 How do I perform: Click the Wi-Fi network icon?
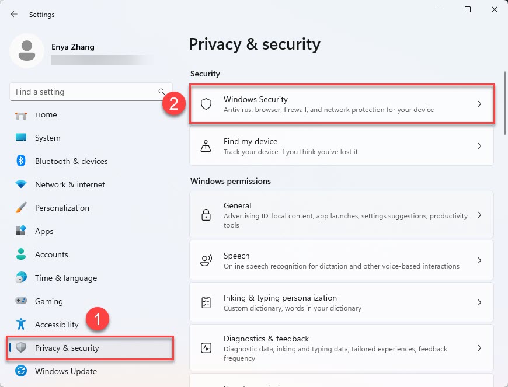click(x=21, y=184)
